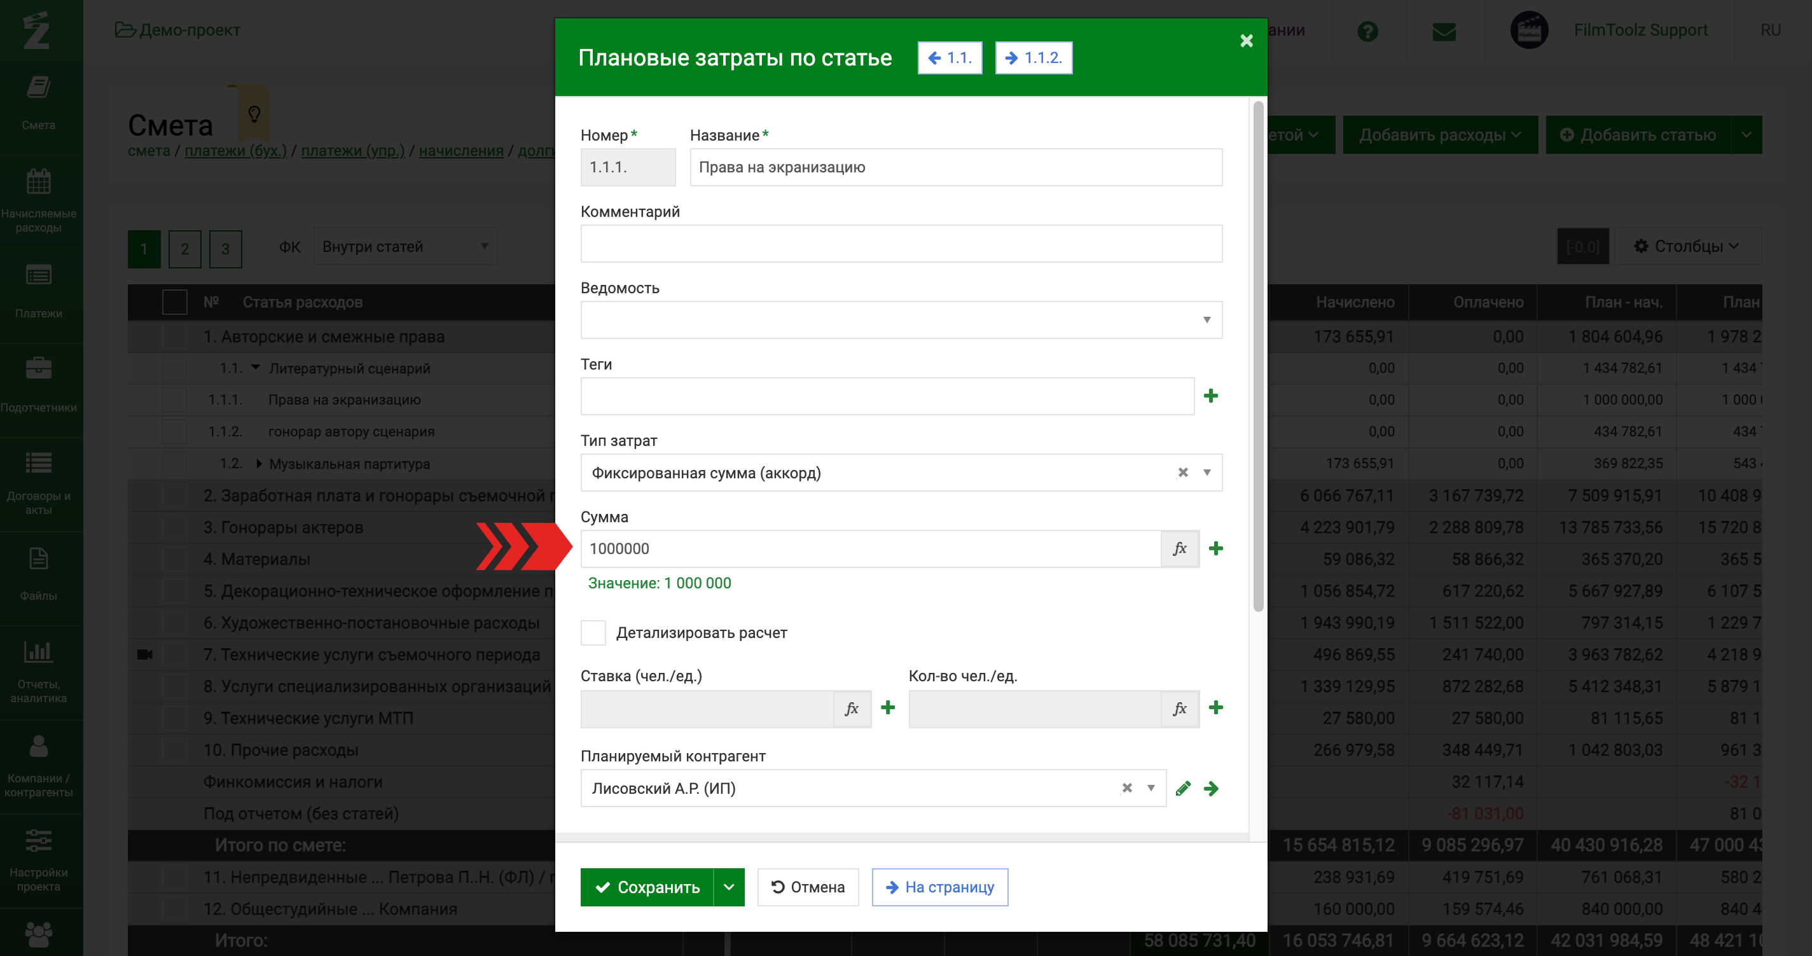Check the row 10. Прочие расходы

point(174,750)
